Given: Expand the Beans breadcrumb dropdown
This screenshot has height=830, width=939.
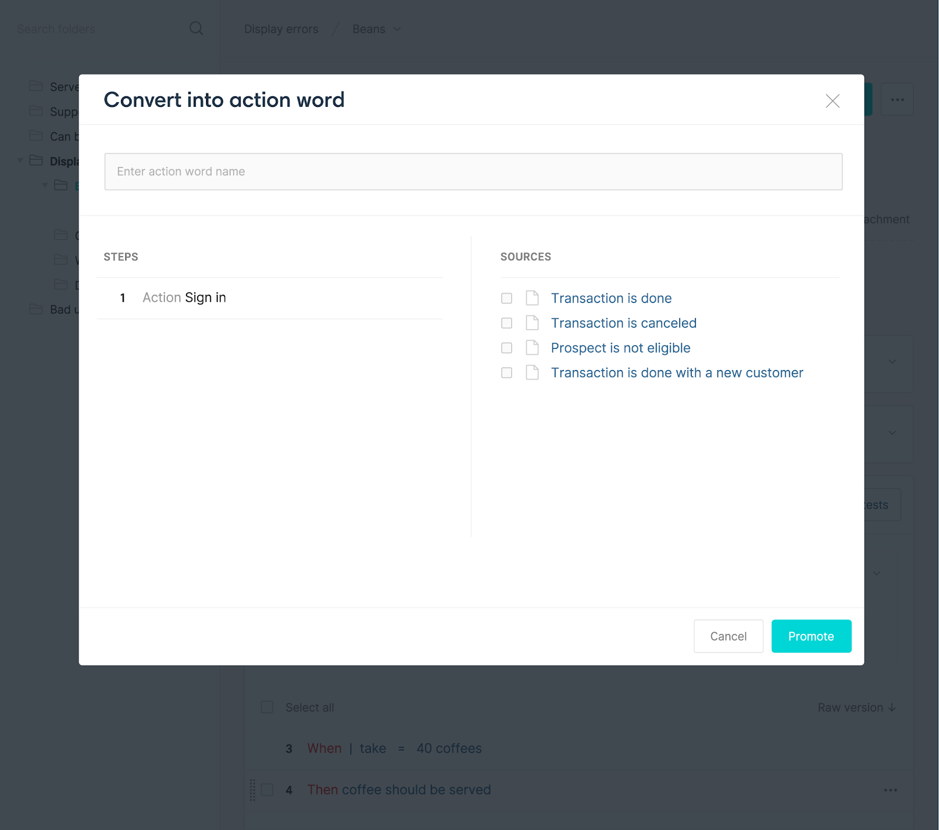Looking at the screenshot, I should pos(397,29).
